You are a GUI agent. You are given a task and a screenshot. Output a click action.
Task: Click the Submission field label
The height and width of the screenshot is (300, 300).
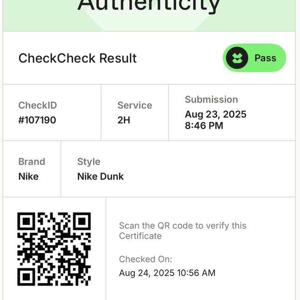(x=211, y=100)
